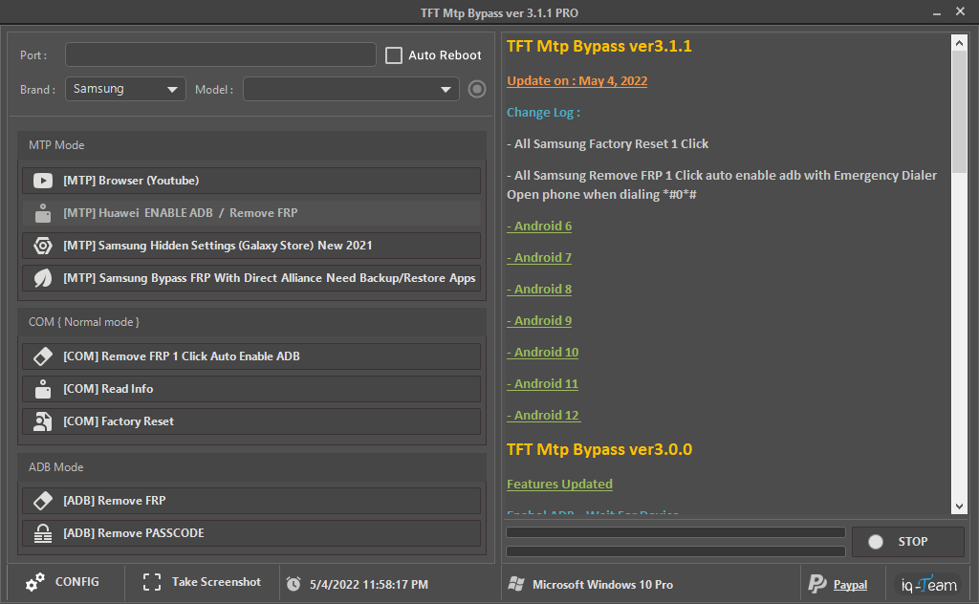The image size is (979, 604).
Task: Run [COM] Remove FRP 1 Click Auto Enable ADB
Action: click(x=251, y=356)
